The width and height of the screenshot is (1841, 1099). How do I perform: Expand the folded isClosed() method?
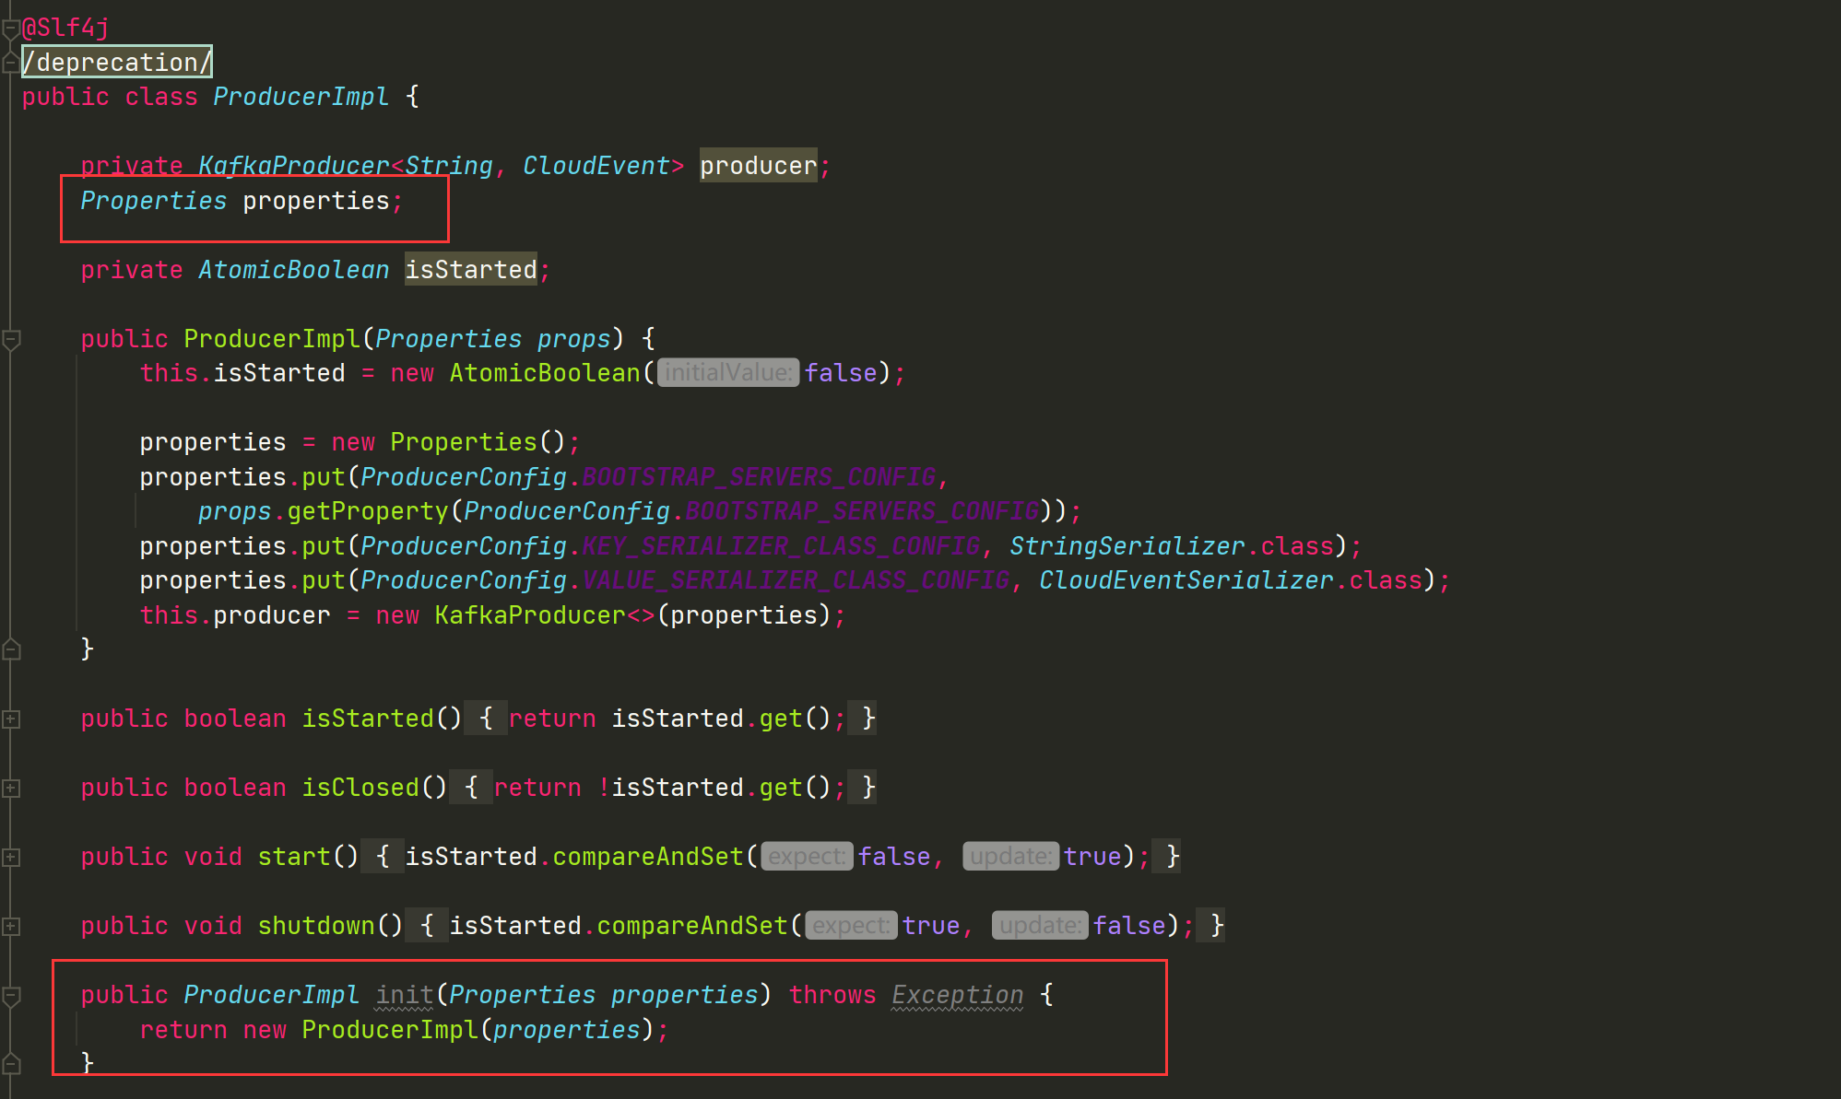[11, 789]
